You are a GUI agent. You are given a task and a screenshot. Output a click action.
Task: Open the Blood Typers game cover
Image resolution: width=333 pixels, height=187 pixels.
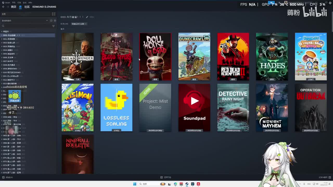[117, 57]
